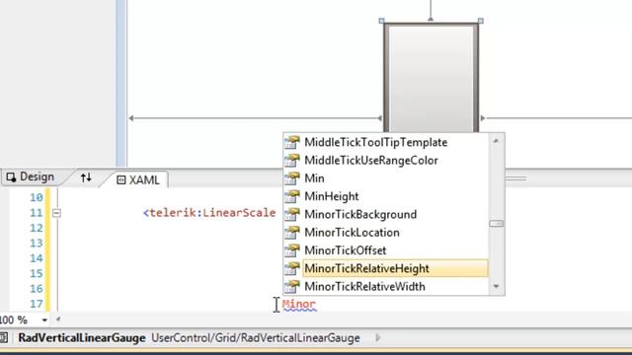Choose the MinHeight property suggestion

coord(332,196)
